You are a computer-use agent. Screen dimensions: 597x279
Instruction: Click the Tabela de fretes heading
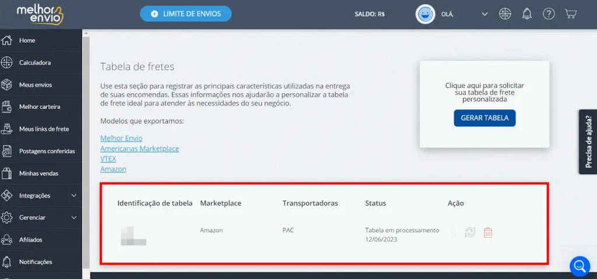coord(137,66)
